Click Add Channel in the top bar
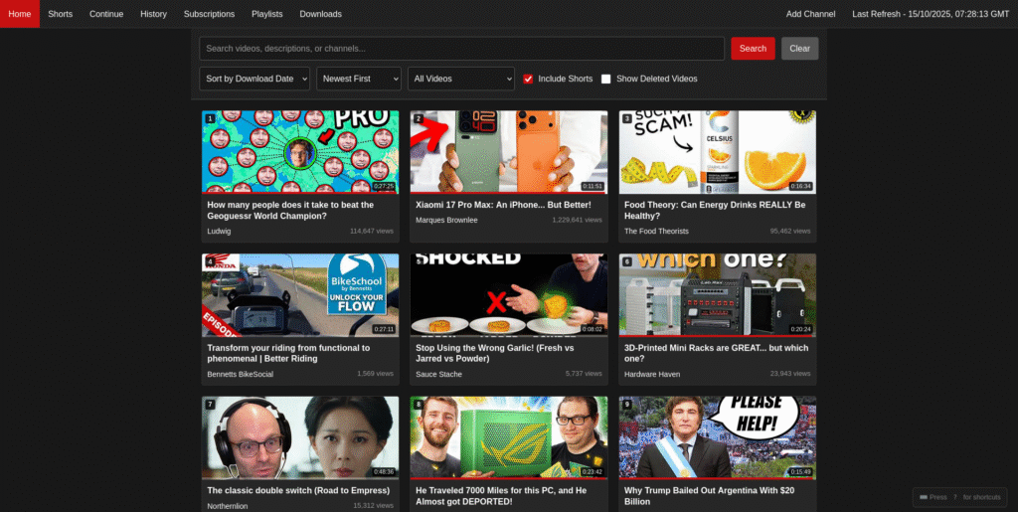1018x512 pixels. pyautogui.click(x=810, y=14)
